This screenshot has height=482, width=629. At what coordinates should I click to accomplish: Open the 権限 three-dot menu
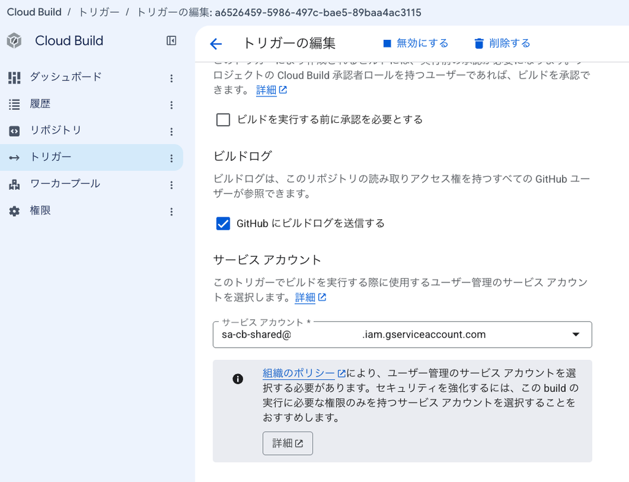tap(171, 212)
